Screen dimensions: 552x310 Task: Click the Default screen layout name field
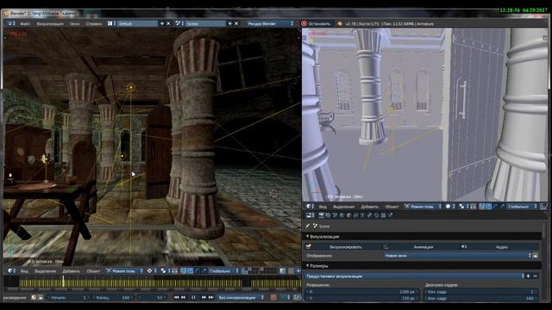[x=137, y=23]
